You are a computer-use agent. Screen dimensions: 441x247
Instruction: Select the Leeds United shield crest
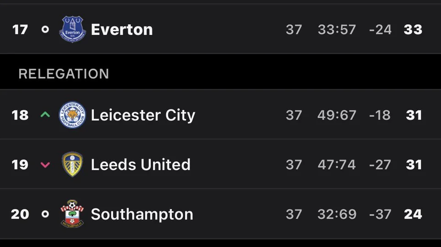[x=72, y=165]
